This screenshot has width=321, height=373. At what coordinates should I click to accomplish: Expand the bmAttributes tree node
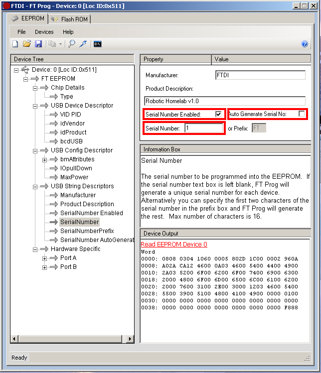[45, 159]
